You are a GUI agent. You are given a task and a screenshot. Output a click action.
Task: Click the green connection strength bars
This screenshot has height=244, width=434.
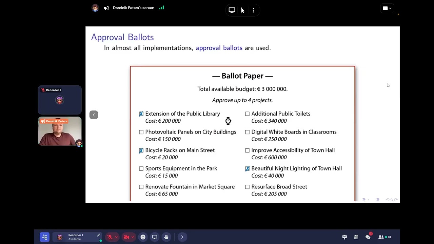pyautogui.click(x=161, y=7)
